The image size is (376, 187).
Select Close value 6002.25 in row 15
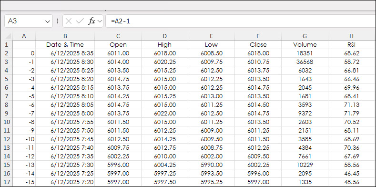click(258, 165)
